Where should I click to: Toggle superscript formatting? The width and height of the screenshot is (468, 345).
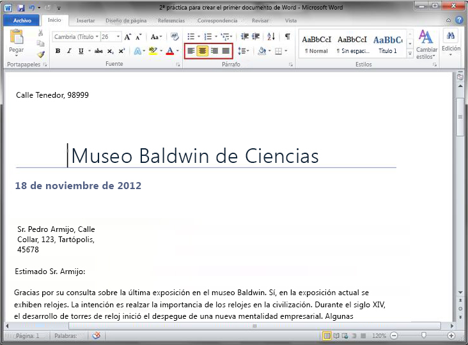click(121, 51)
